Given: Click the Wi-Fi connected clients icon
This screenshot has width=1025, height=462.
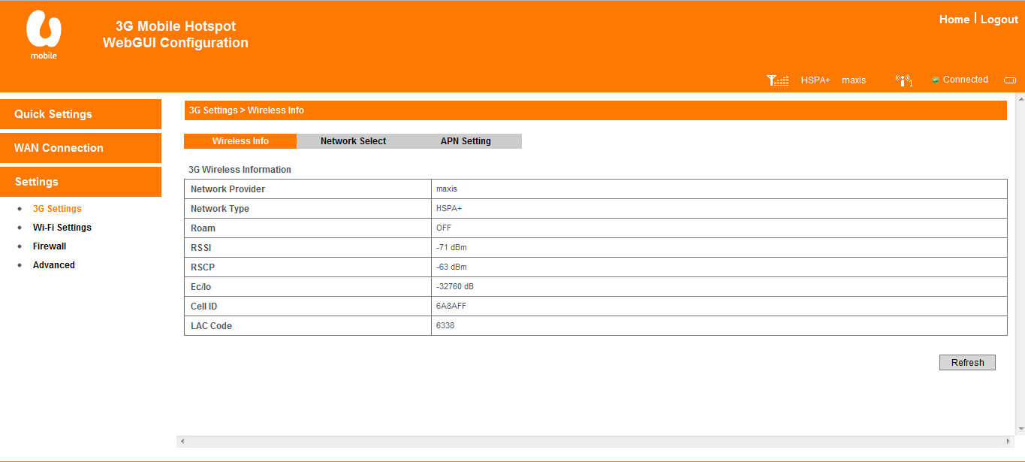Looking at the screenshot, I should click(904, 80).
